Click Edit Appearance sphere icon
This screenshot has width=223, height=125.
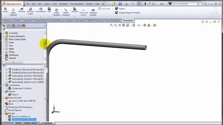145,25
